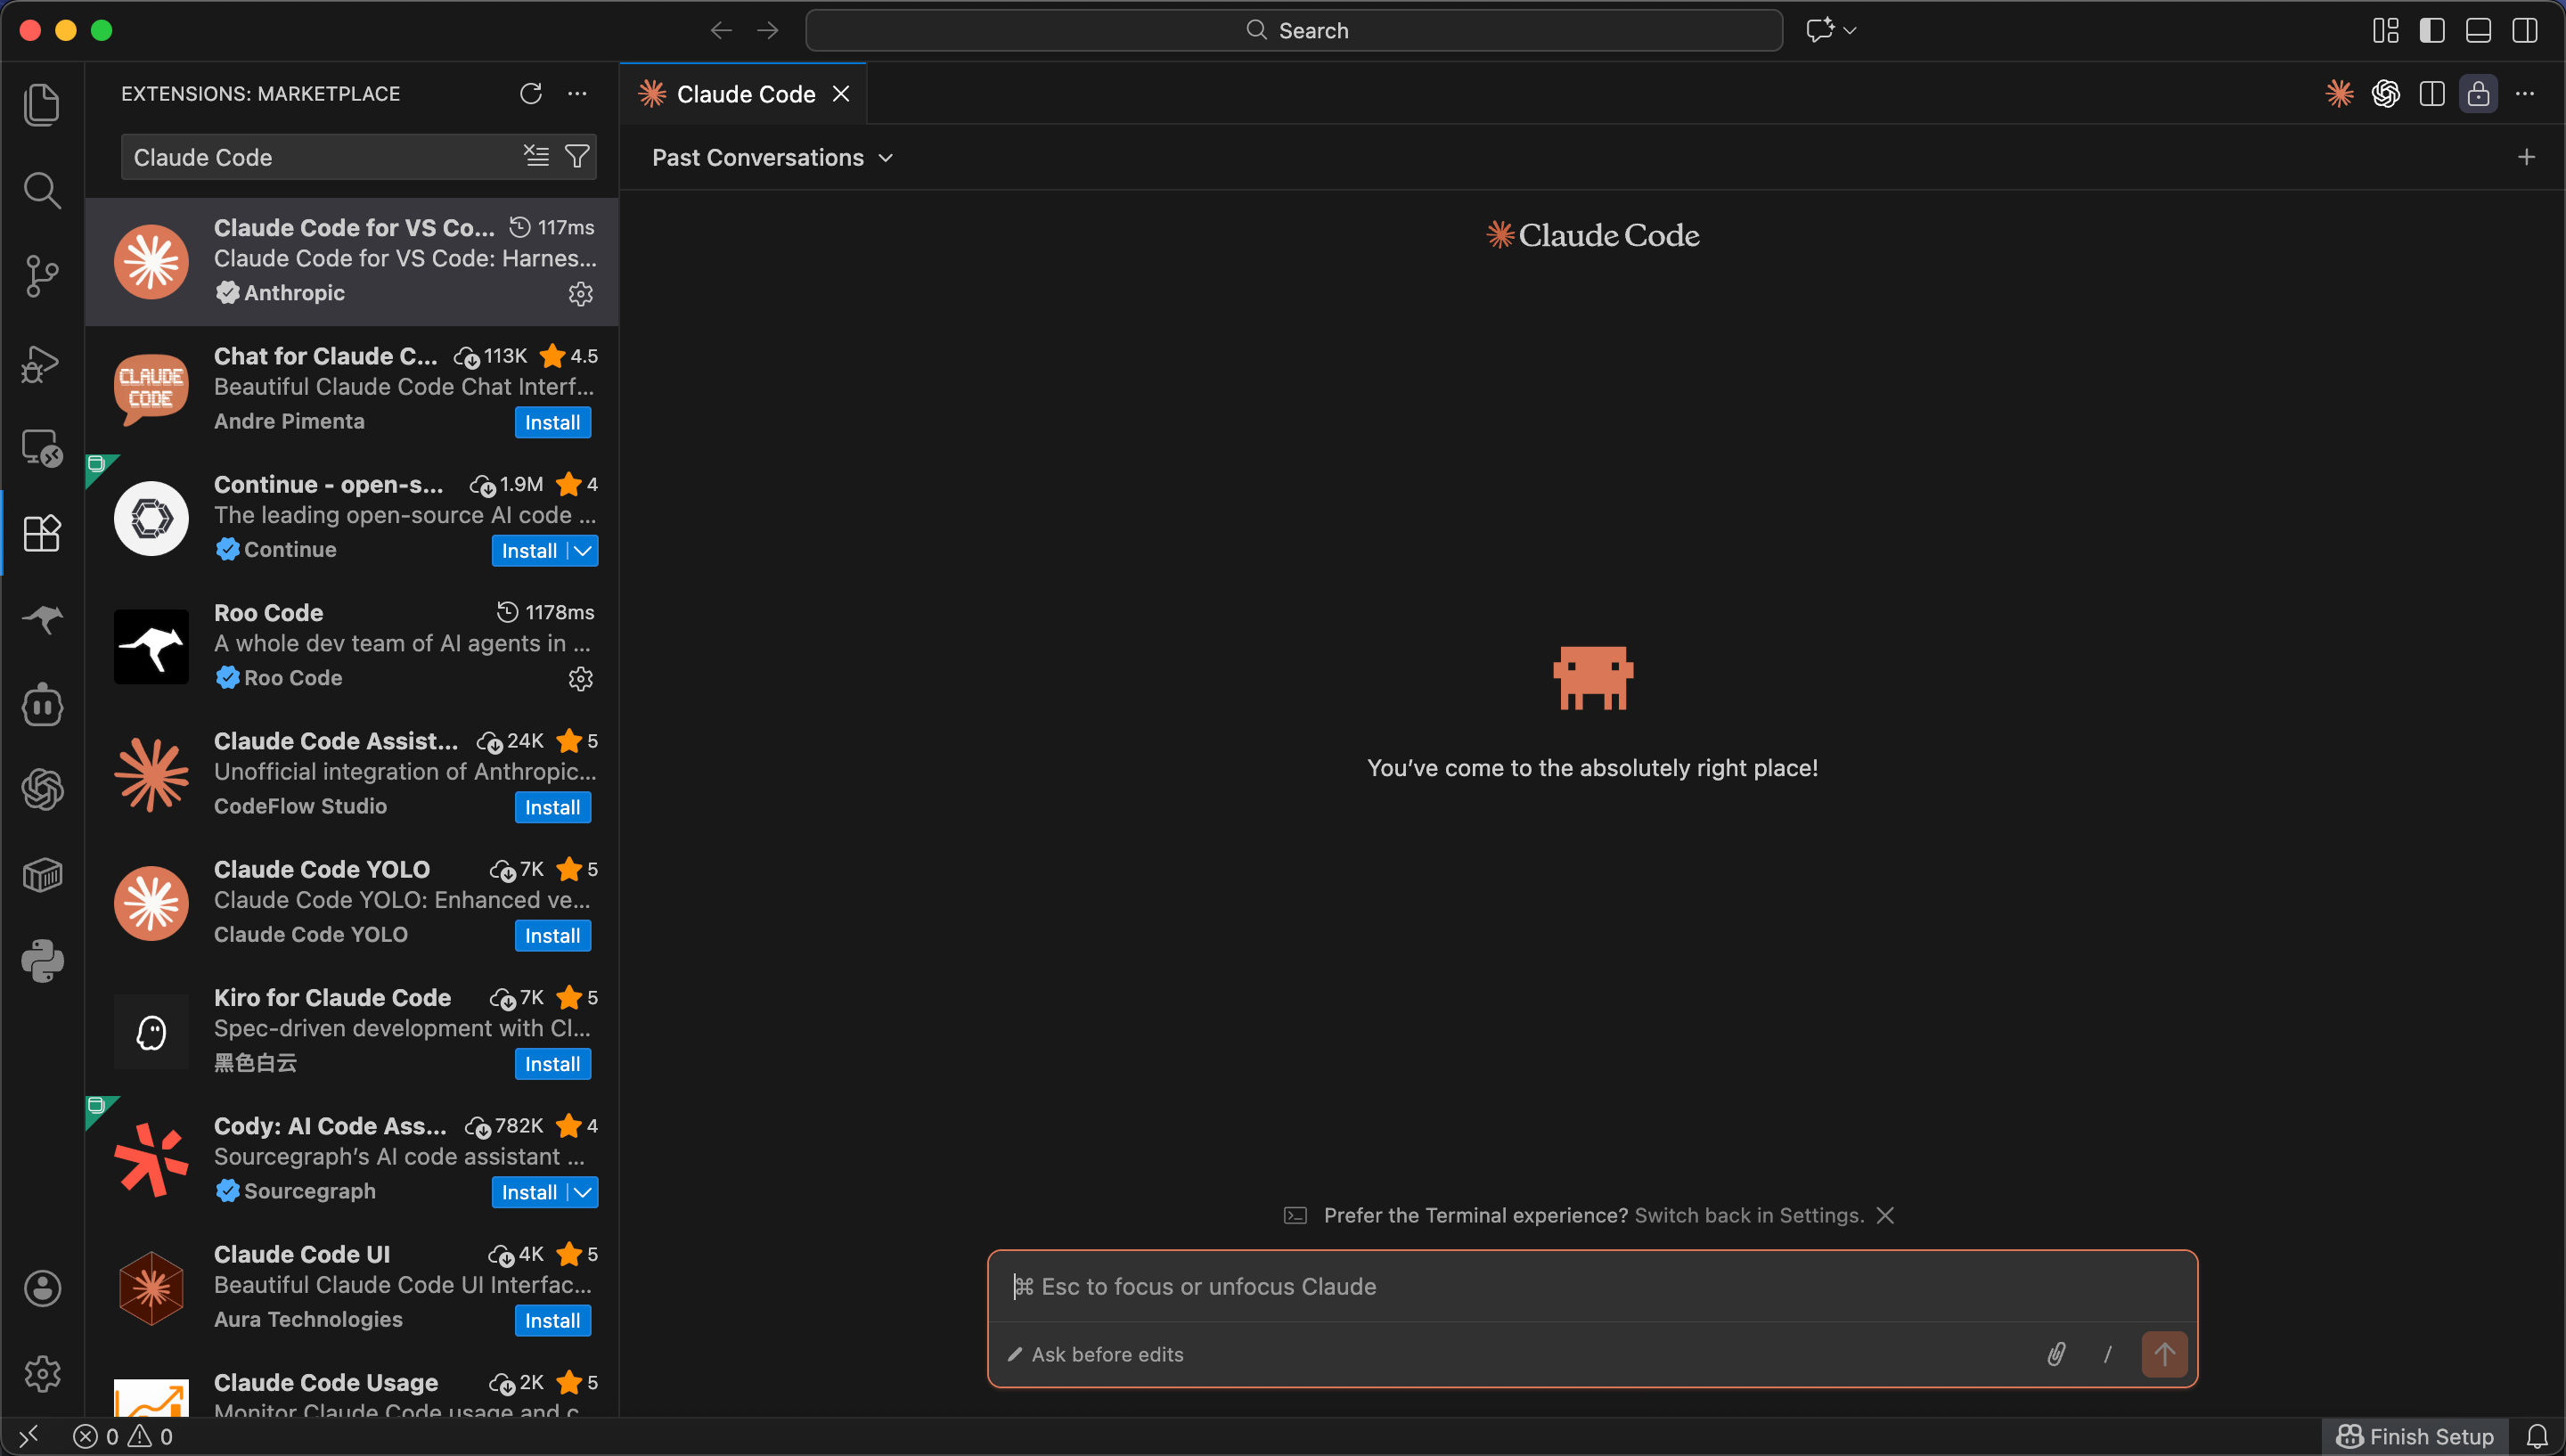Open Roo Code kangaroo sidebar icon
The image size is (2566, 1456).
42,619
